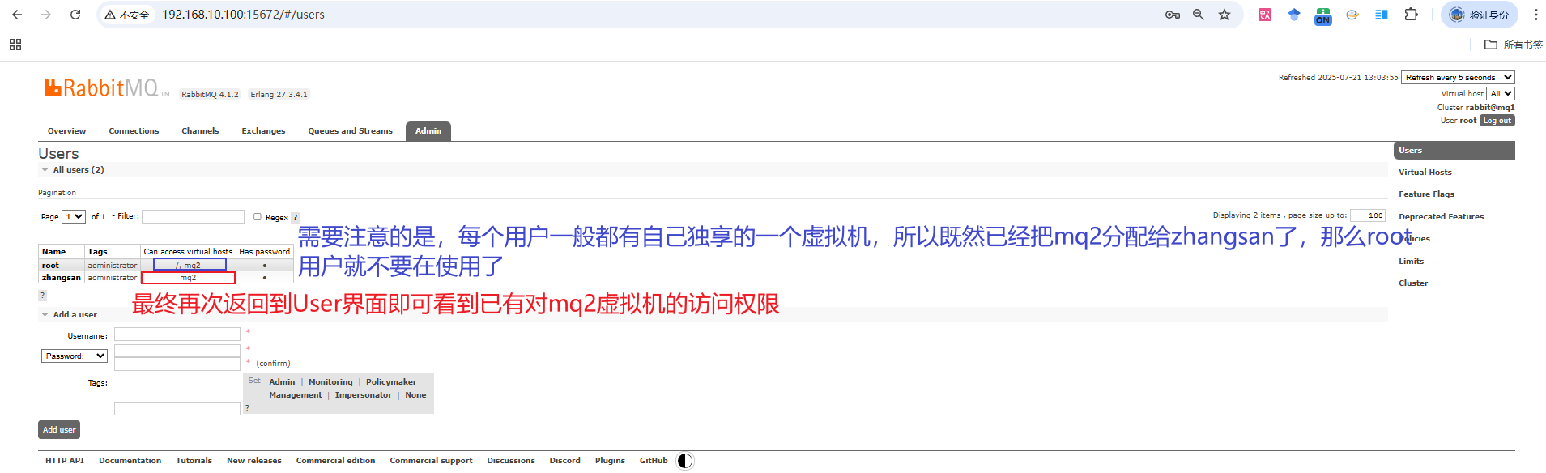Screen dimensions: 1546x473
Task: Open the Documentation footer link
Action: click(130, 460)
